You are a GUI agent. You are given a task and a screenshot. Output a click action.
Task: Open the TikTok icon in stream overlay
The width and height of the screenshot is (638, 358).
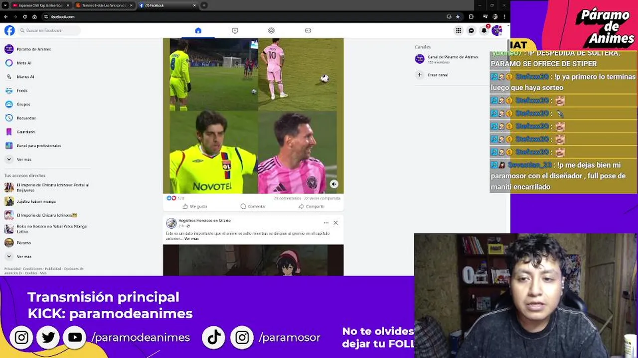(x=214, y=338)
